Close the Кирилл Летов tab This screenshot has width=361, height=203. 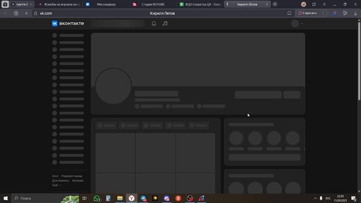click(x=267, y=4)
